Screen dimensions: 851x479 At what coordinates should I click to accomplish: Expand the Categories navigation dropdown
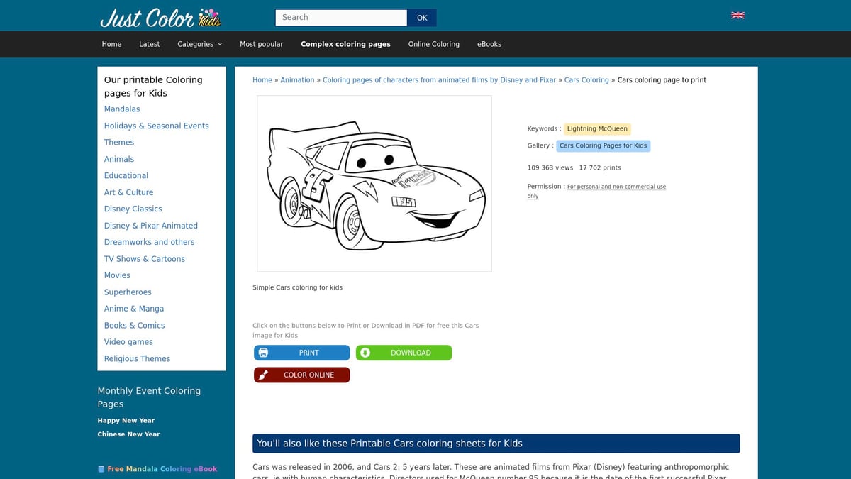(x=199, y=43)
